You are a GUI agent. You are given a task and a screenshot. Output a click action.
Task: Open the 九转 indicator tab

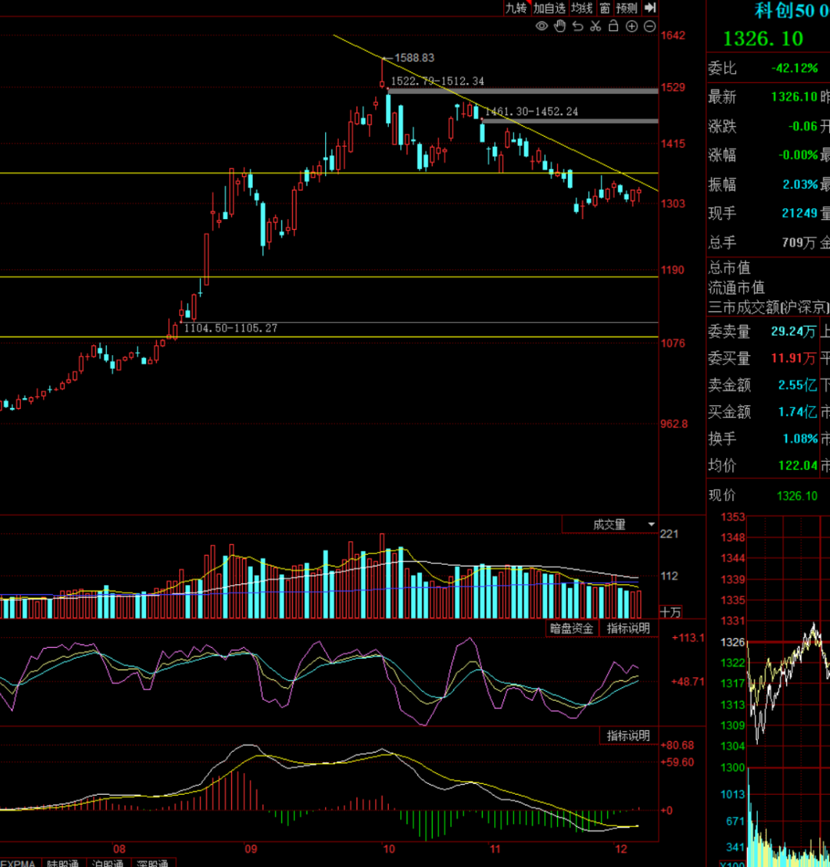click(516, 8)
